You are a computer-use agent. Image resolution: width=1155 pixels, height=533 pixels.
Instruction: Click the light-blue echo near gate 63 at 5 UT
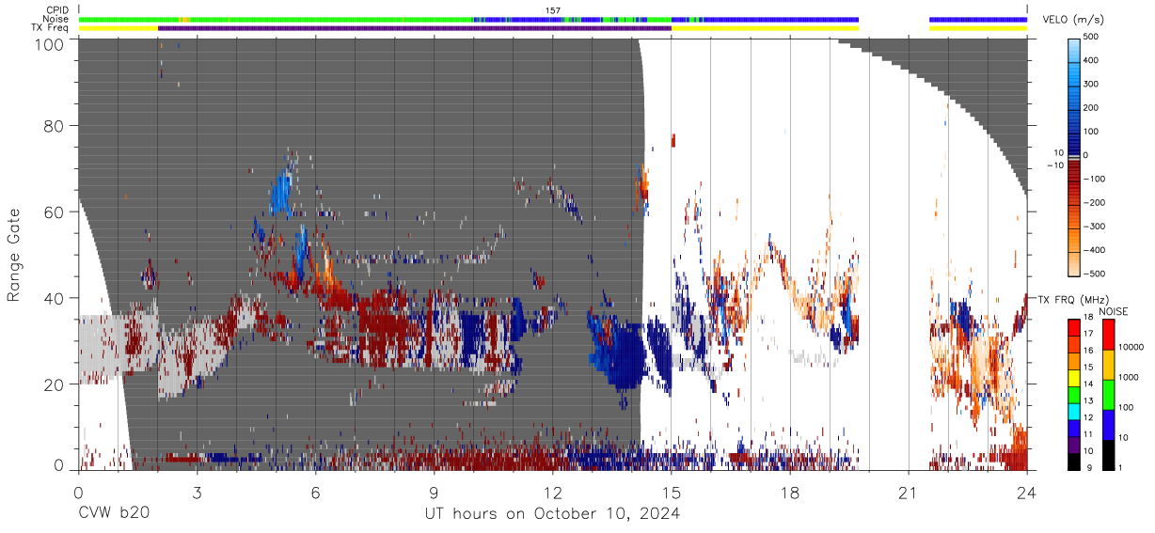click(280, 193)
